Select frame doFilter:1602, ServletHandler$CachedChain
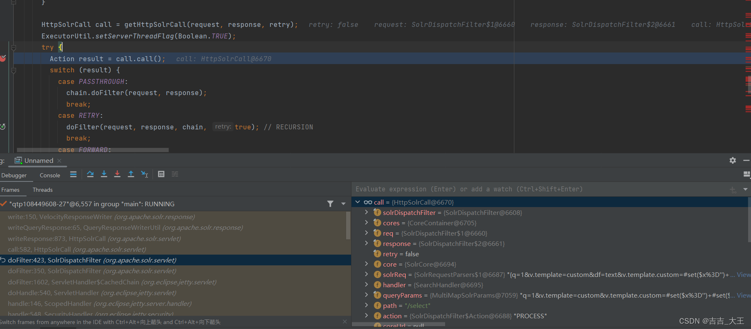The height and width of the screenshot is (329, 751). click(112, 282)
